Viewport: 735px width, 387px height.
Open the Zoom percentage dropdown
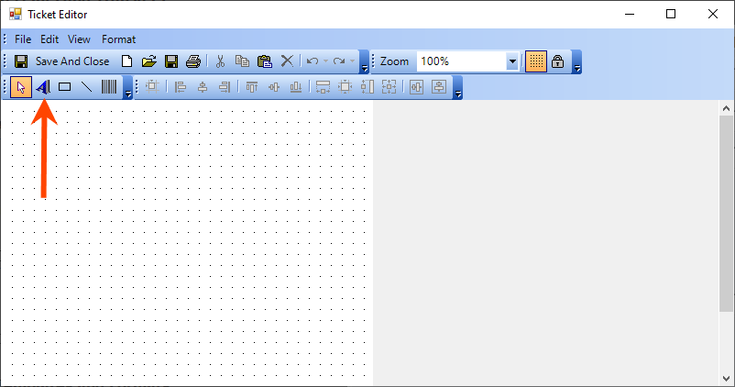pyautogui.click(x=512, y=61)
